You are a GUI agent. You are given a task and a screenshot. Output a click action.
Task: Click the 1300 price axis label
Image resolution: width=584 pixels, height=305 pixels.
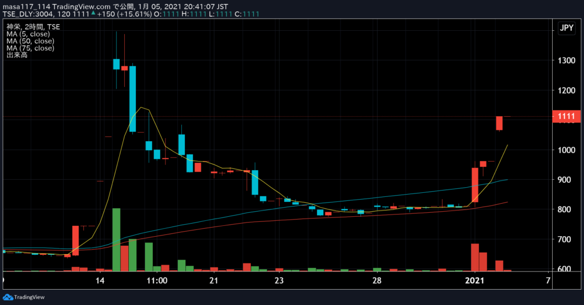pos(566,60)
